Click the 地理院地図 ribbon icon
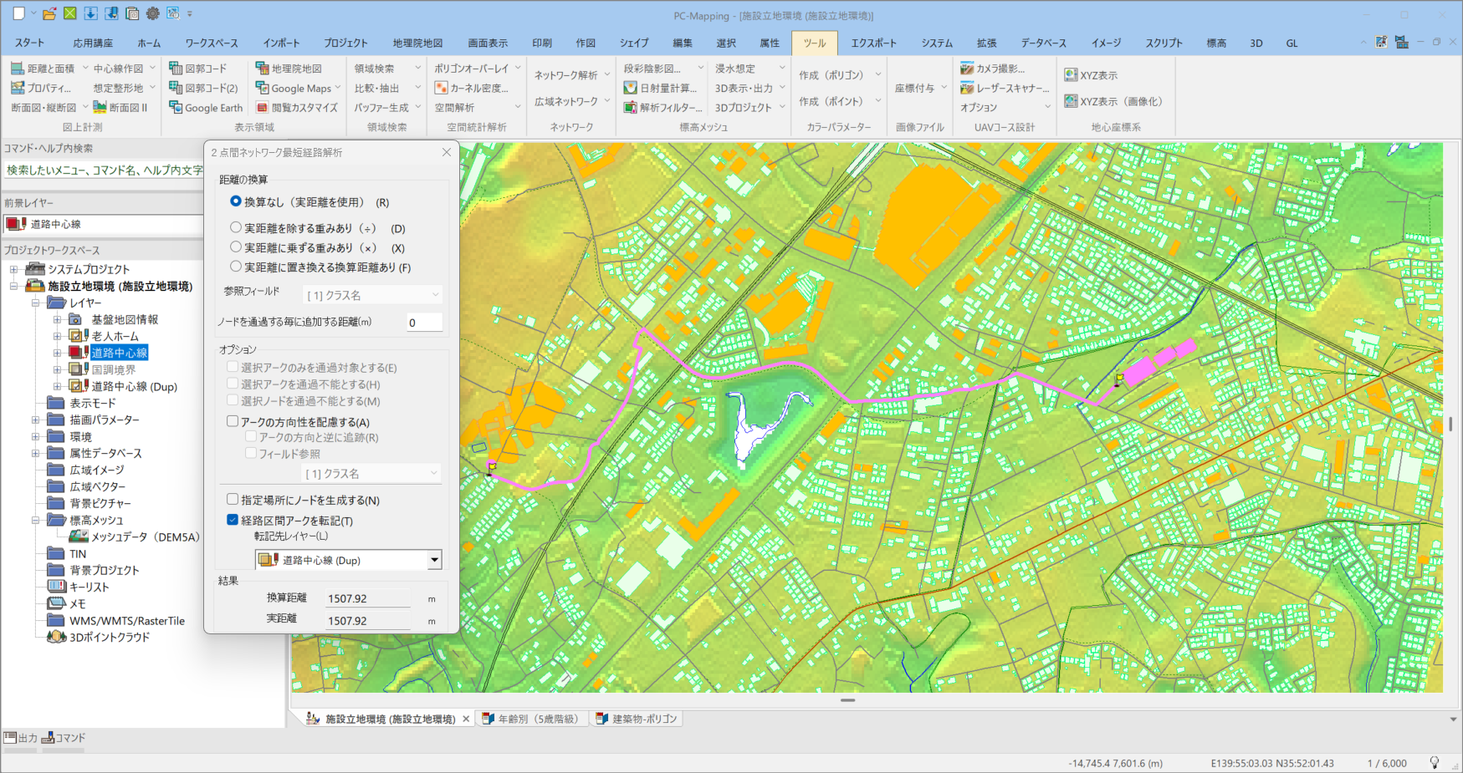This screenshot has width=1463, height=773. pos(263,69)
